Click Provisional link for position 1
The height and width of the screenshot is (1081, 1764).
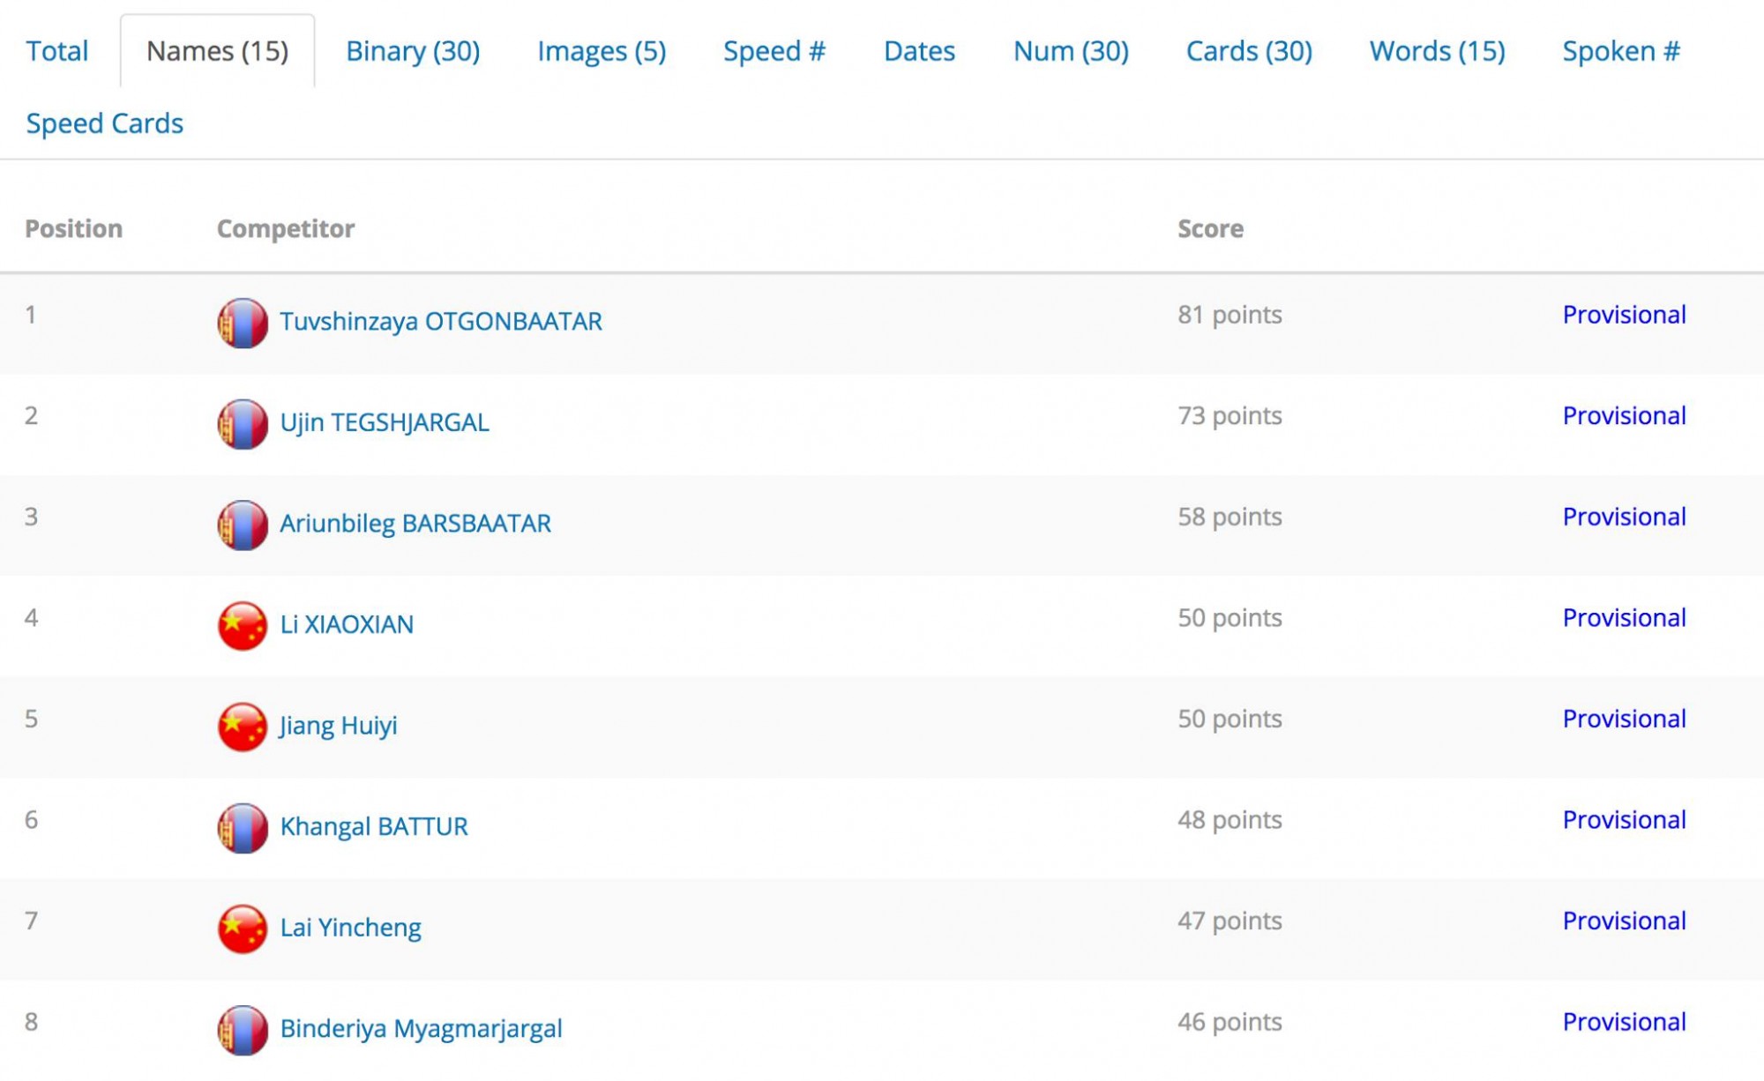pyautogui.click(x=1624, y=315)
